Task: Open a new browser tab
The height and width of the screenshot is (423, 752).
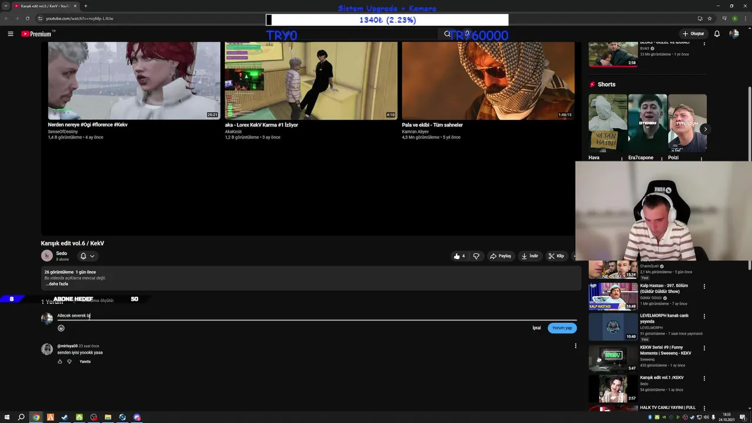Action: (86, 6)
